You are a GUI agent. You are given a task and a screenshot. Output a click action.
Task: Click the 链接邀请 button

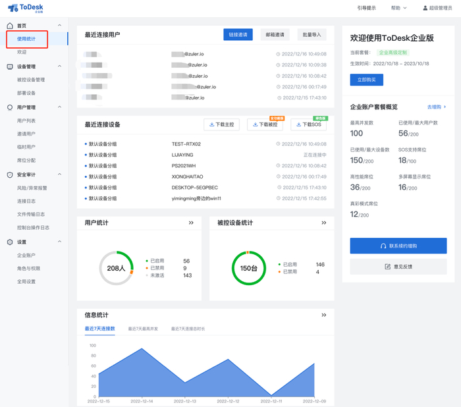point(238,34)
